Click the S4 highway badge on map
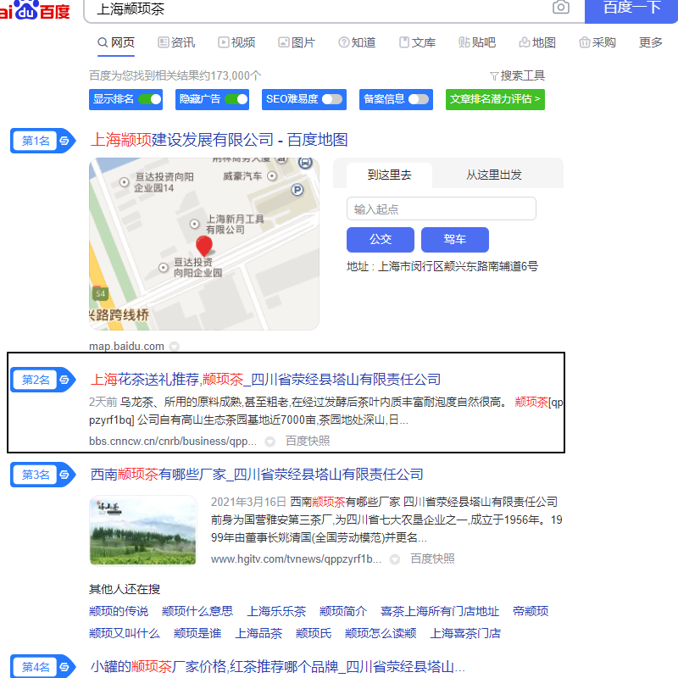The width and height of the screenshot is (678, 678). click(100, 293)
